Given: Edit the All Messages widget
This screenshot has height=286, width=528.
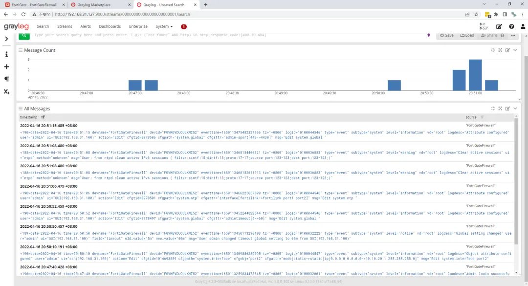Looking at the screenshot, I should (x=507, y=109).
